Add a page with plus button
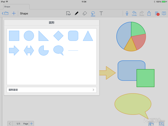168x126 pixels. point(31,124)
